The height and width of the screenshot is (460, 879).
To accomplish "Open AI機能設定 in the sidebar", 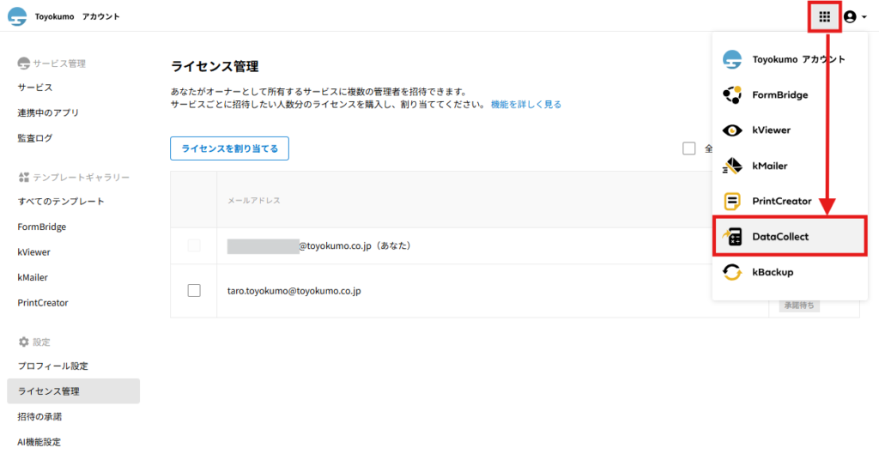I will (x=39, y=442).
